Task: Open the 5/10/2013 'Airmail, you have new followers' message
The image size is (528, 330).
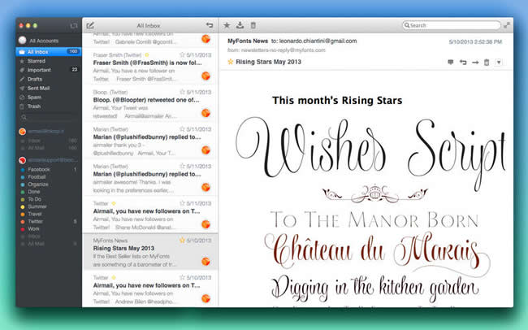Action: tap(150, 289)
